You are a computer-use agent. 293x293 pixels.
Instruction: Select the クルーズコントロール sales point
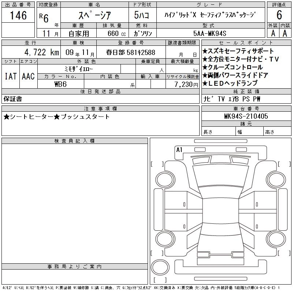[233, 67]
